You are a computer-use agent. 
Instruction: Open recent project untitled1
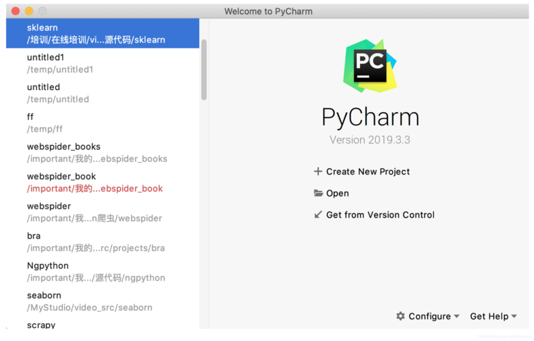(102, 63)
